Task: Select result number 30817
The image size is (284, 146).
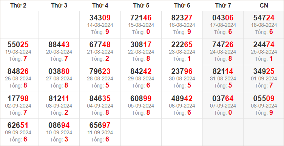Action: (x=141, y=45)
